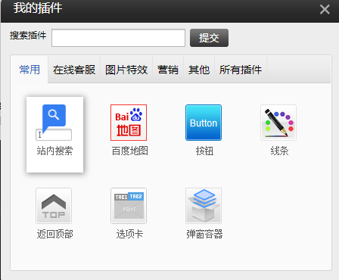
Task: Click the 弹窗容器 label text
Action: (204, 234)
